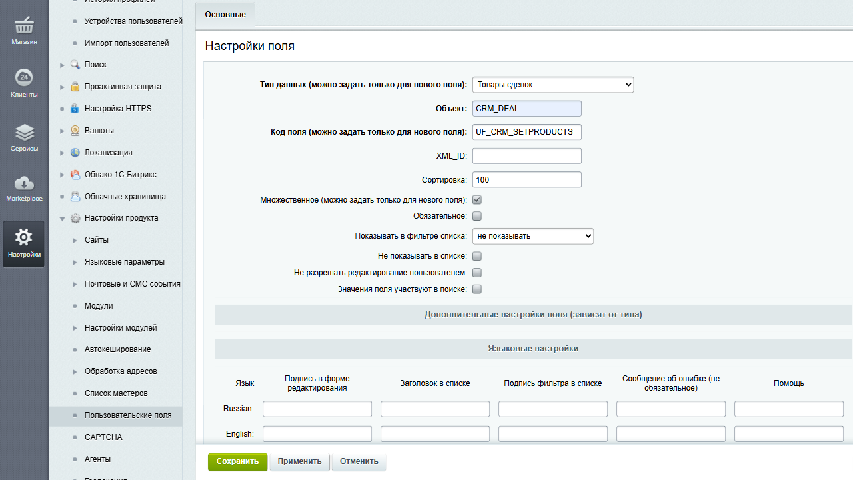
Task: Open Импорт пользователей menu item
Action: 127,43
